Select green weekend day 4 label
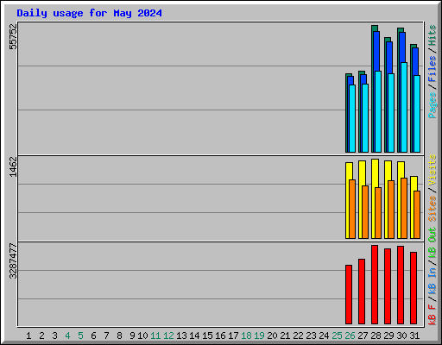Screen dimensions: 442x345 tap(67, 336)
